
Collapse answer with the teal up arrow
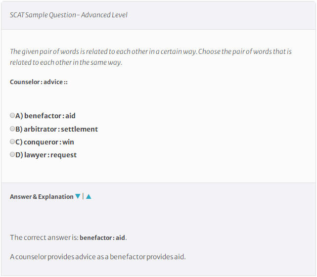point(89,196)
